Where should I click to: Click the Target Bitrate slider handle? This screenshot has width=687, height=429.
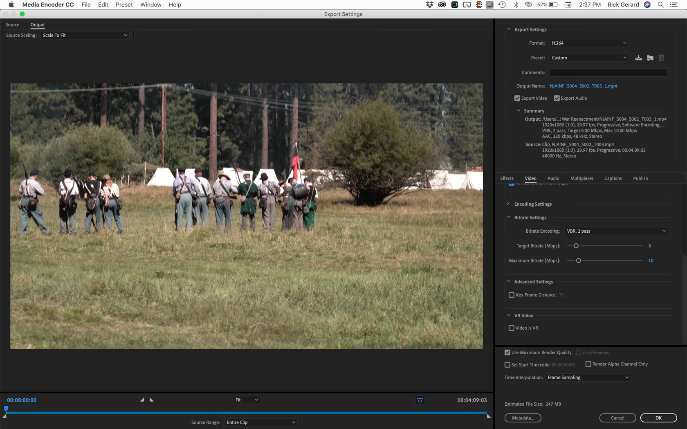(576, 246)
